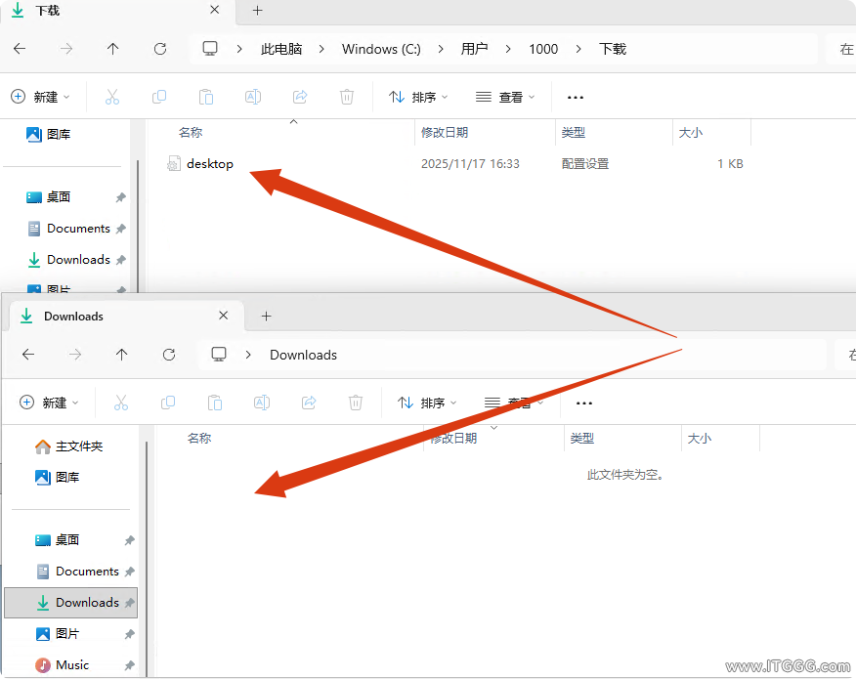This screenshot has height=679, width=856.
Task: Navigate to 此电脑 via breadcrumb
Action: point(280,48)
